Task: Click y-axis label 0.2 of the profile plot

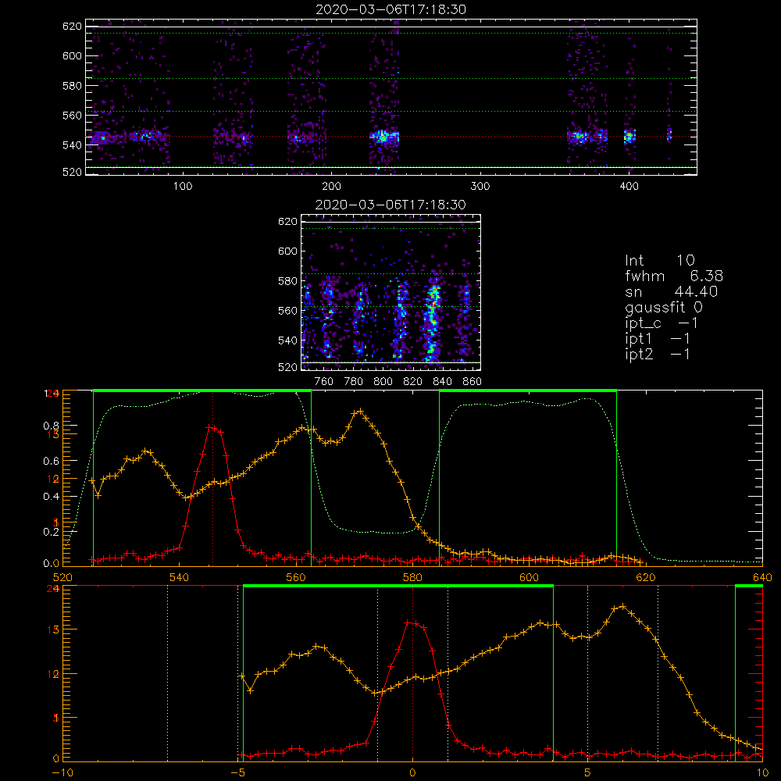Action: point(52,532)
